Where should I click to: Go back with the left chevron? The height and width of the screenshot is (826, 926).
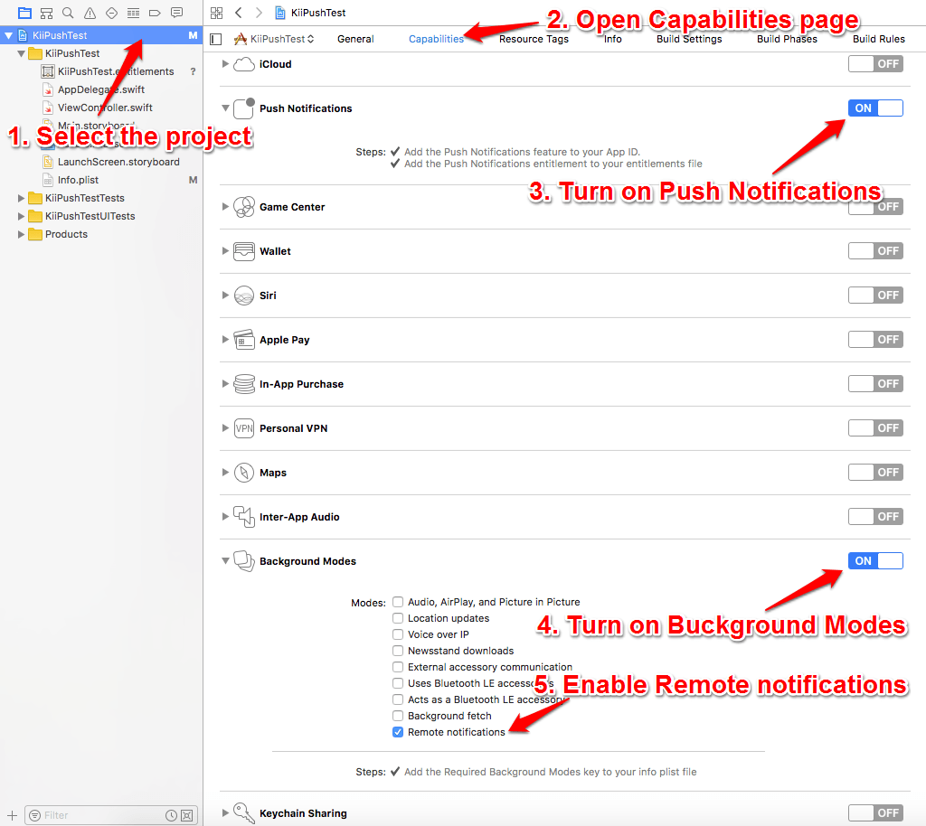click(x=239, y=13)
